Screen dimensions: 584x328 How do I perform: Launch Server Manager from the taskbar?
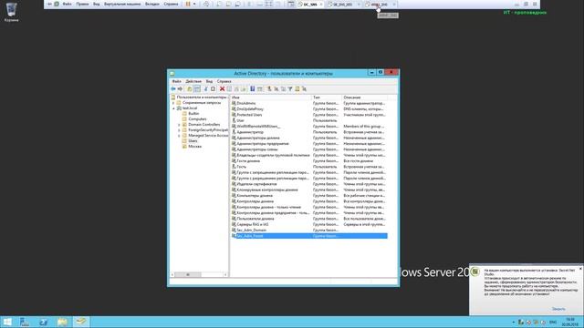pos(25,322)
